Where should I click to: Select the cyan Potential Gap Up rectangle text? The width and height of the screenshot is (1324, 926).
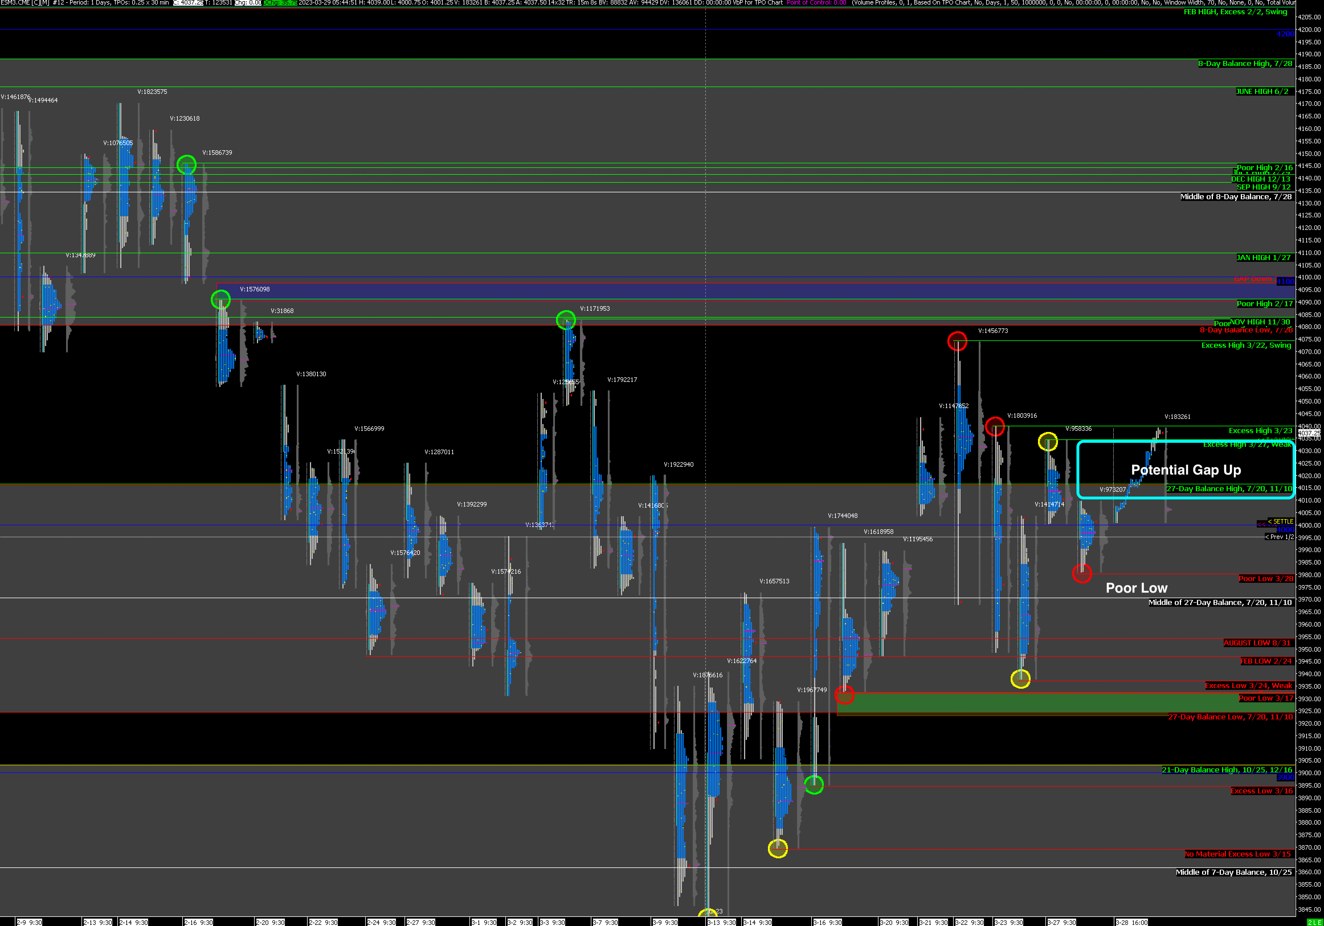pos(1186,470)
